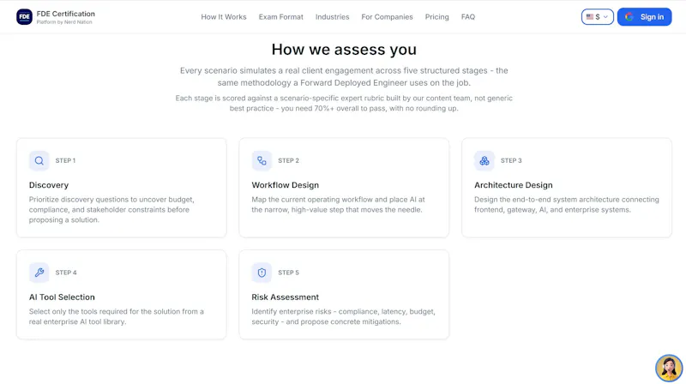Click the Google logo in Sign in
This screenshot has width=686, height=384.
(x=629, y=16)
